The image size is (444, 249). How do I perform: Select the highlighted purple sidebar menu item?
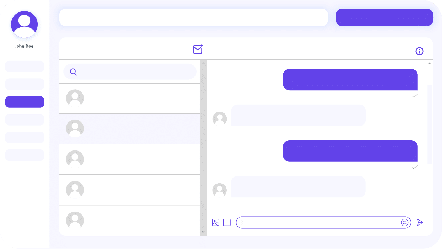[25, 102]
